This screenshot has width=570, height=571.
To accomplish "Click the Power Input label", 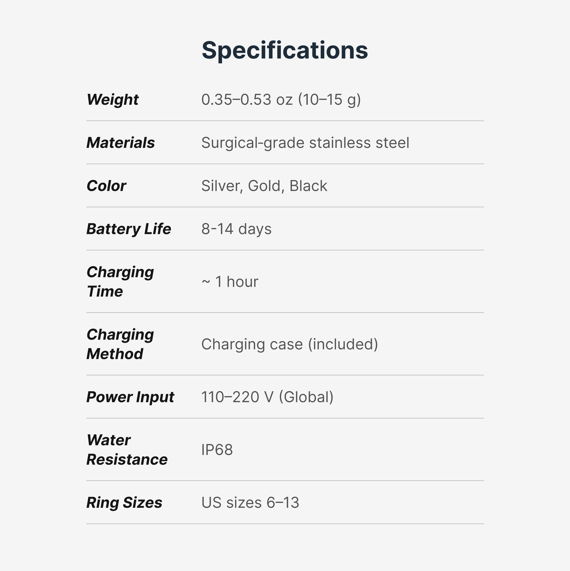I will click(x=130, y=397).
